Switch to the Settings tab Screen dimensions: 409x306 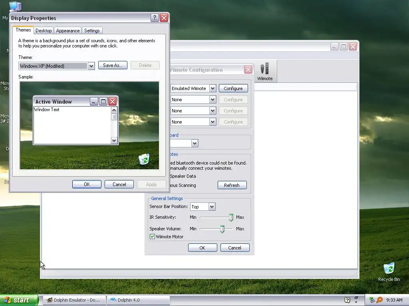pos(92,31)
